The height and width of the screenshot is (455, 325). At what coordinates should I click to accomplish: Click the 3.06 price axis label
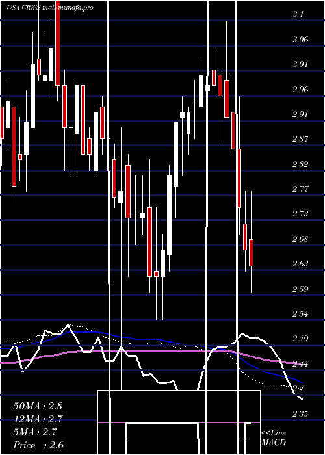click(300, 40)
